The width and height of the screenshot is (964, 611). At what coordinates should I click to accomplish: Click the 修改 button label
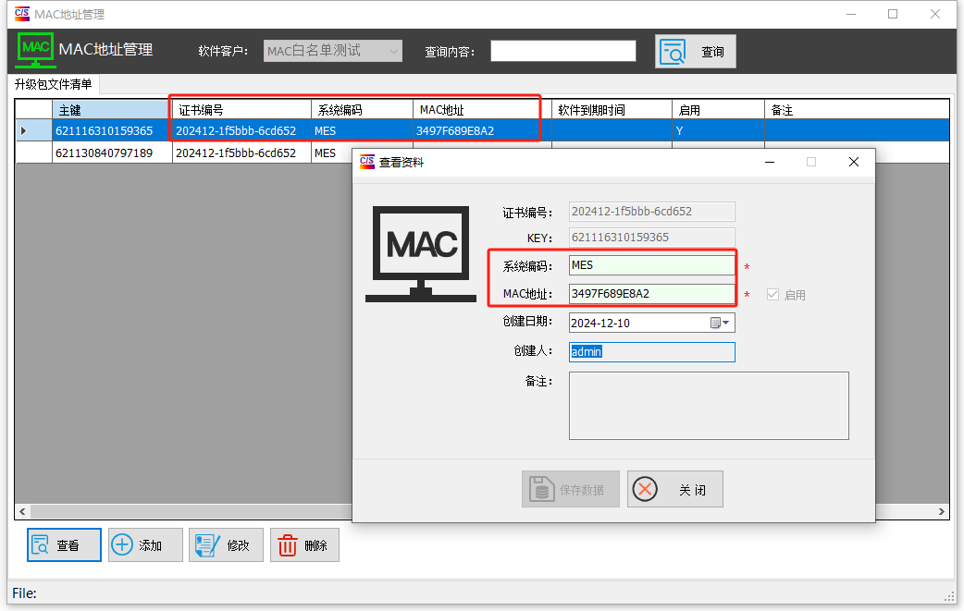click(238, 545)
